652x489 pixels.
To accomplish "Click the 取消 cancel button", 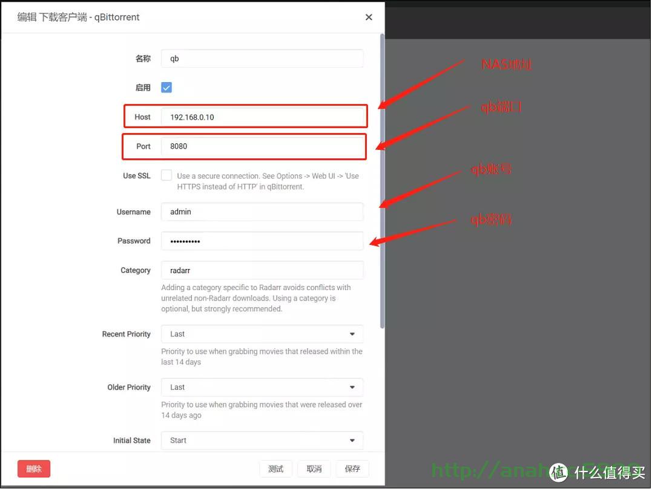I will (314, 468).
